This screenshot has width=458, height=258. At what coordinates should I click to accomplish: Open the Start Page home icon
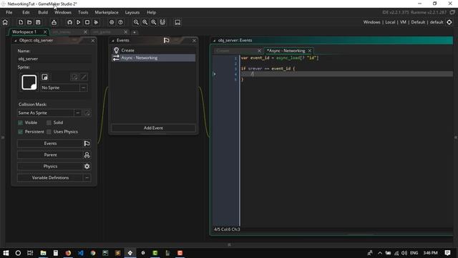(5, 22)
